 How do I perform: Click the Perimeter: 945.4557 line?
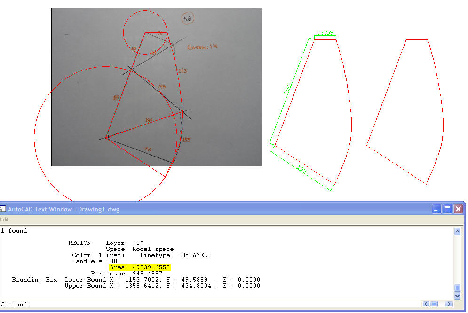click(127, 274)
